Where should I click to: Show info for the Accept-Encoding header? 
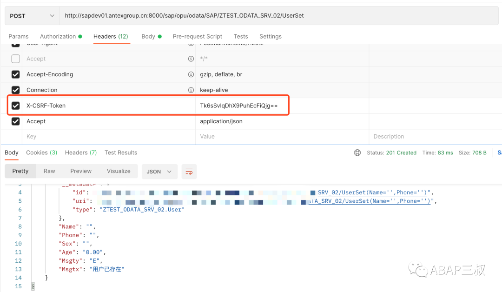click(x=191, y=74)
